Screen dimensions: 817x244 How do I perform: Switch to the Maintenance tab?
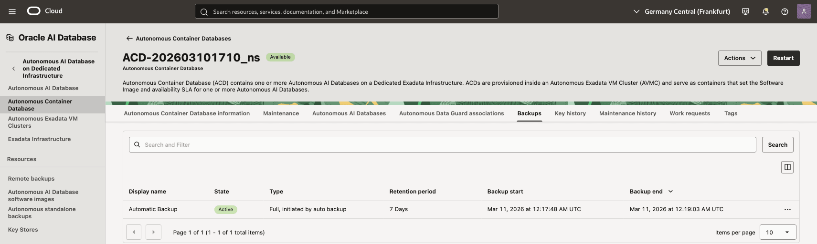coord(281,113)
